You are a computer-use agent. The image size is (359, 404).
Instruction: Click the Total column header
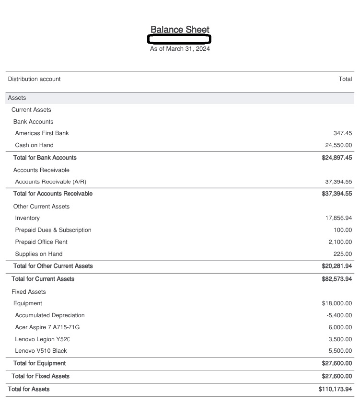coord(345,79)
